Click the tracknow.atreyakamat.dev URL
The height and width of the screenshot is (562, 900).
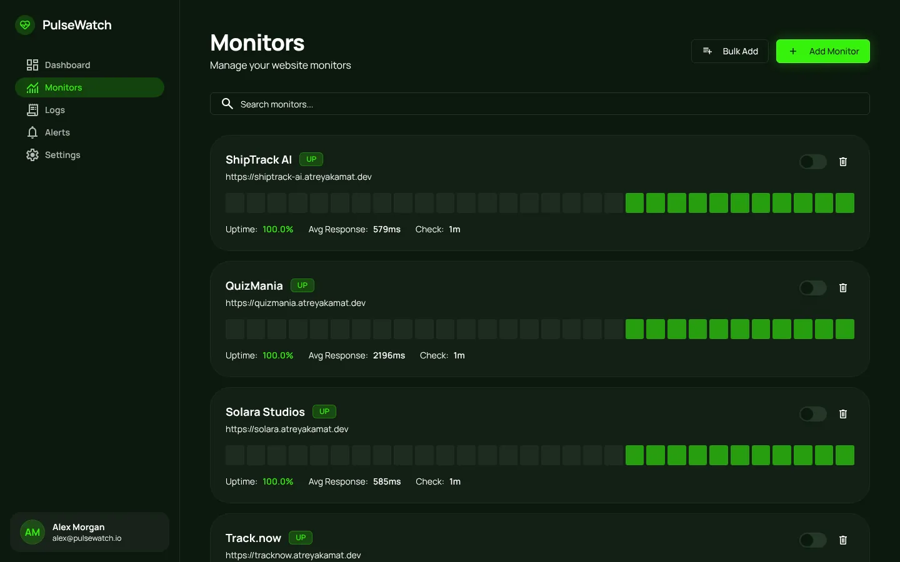(x=293, y=555)
